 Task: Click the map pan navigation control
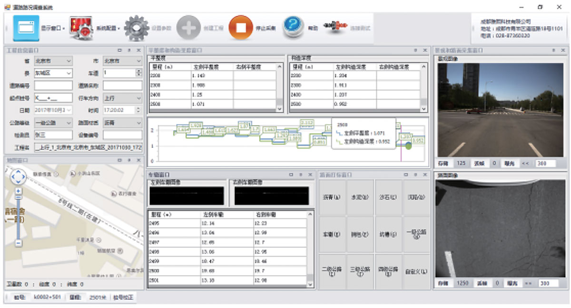(x=18, y=177)
